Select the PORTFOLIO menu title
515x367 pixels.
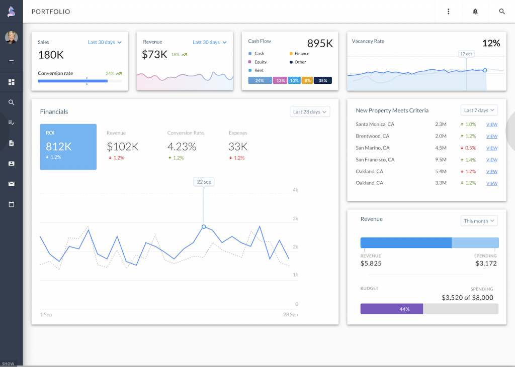click(50, 11)
